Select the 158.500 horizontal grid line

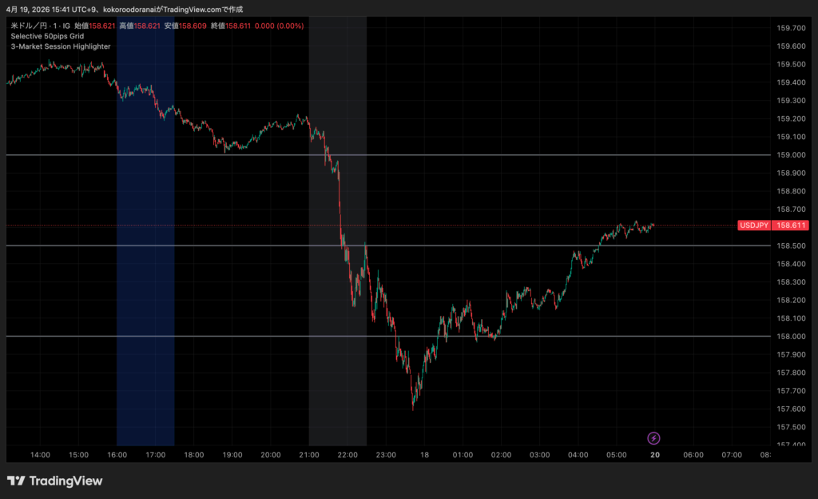[479, 246]
